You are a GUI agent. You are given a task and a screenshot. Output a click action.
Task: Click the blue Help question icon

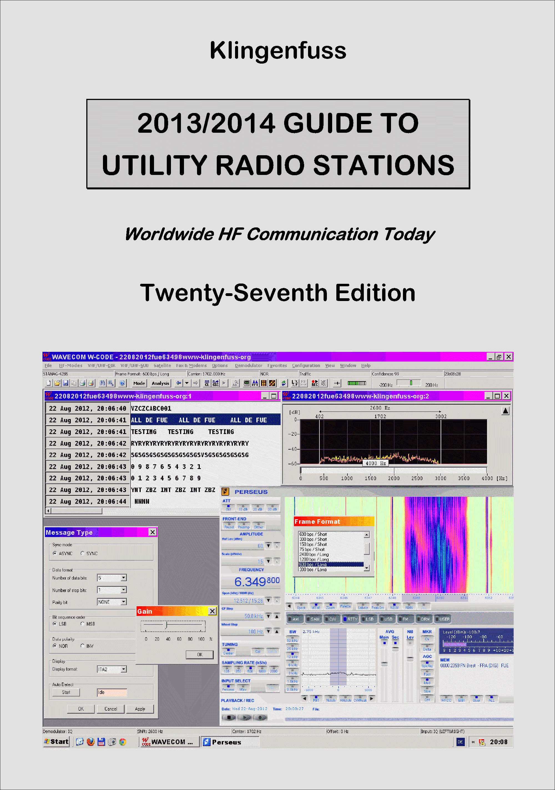(122, 383)
